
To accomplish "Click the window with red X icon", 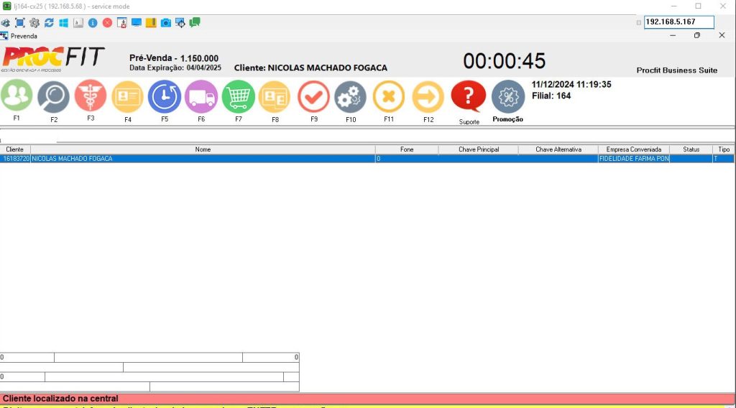I will (121, 22).
